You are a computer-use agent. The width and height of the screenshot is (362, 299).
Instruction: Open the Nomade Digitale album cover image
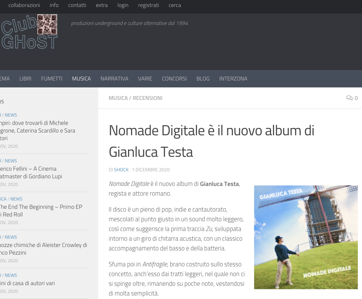(306, 237)
